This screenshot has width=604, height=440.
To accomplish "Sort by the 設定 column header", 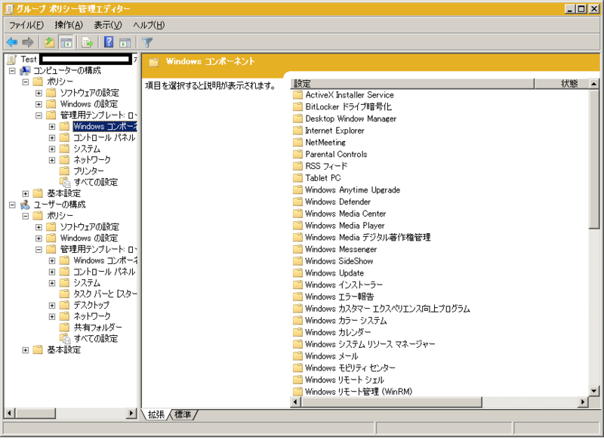I will (x=412, y=84).
